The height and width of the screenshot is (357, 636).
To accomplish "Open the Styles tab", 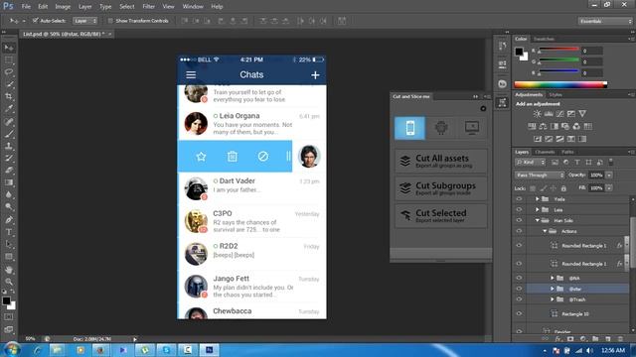I will coord(556,95).
